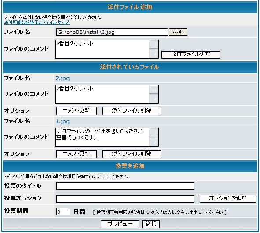Click the オプションを追加 button
This screenshot has width=260, height=233.
[x=228, y=199]
